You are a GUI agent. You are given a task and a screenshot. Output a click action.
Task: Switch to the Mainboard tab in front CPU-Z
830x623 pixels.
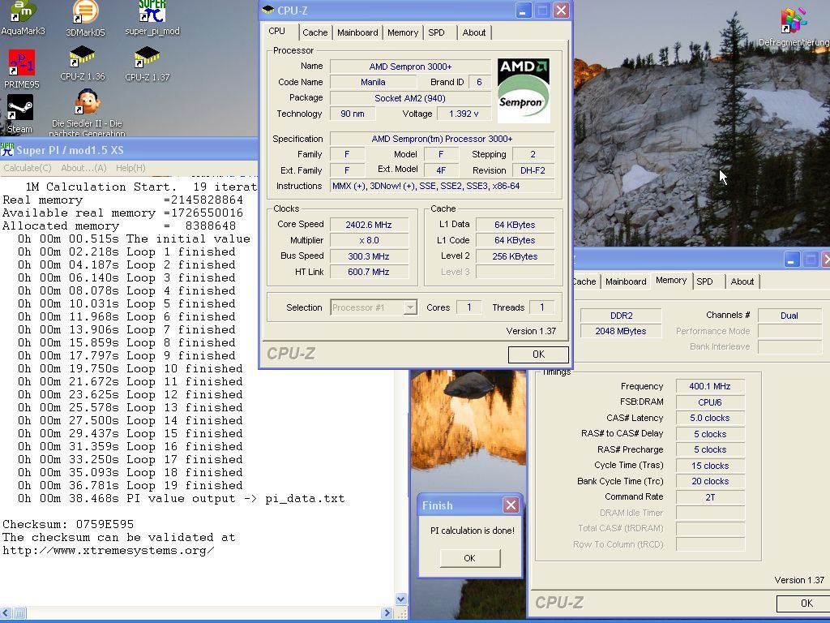coord(357,32)
